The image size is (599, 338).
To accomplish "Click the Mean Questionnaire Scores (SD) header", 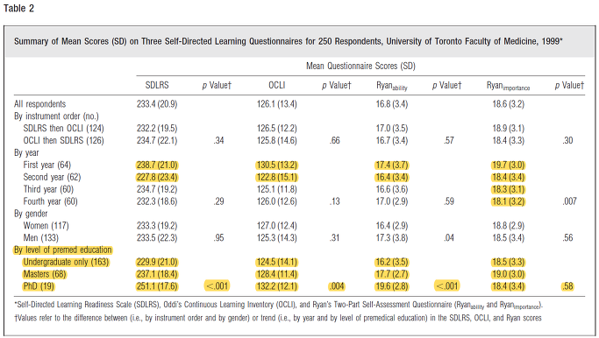I will (x=360, y=66).
